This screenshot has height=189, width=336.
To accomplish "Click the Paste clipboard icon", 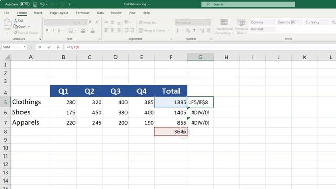I will coord(7,23).
